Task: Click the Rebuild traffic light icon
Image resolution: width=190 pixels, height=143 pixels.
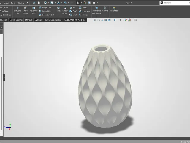Action: tap(85, 3)
